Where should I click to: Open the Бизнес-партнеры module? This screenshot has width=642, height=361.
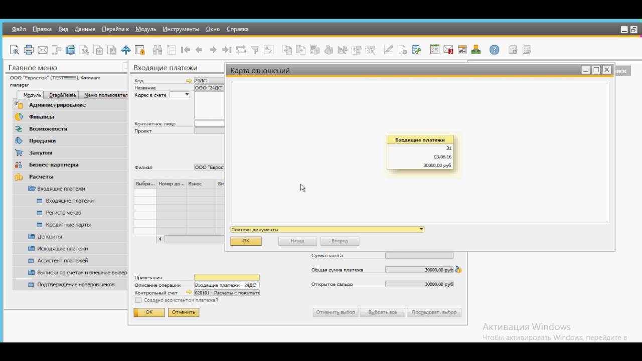(53, 165)
